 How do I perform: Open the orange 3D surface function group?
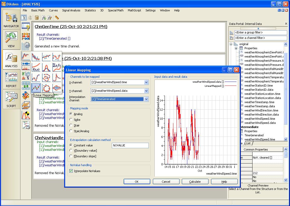[x=26, y=105]
